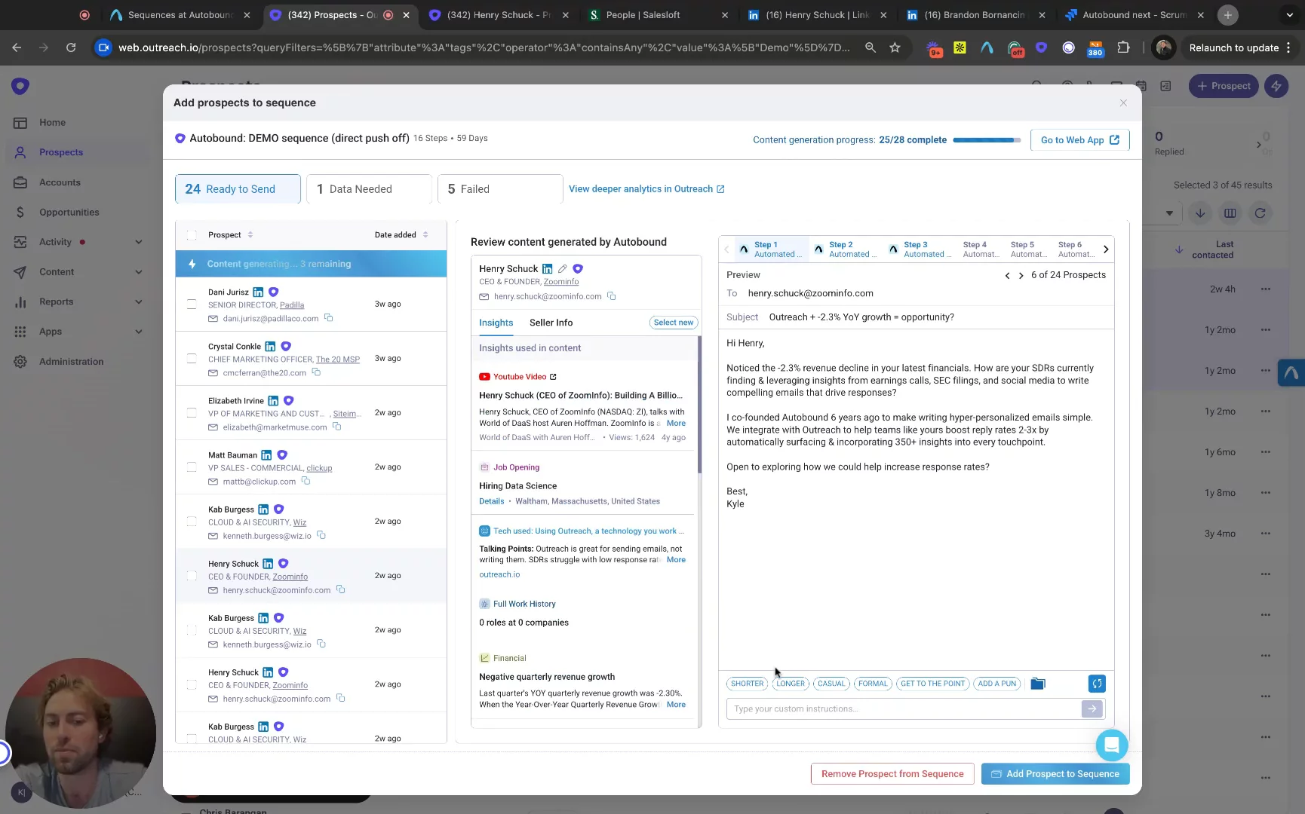Expand the Activity sidebar menu
Viewport: 1305px width, 814px height.
(139, 242)
